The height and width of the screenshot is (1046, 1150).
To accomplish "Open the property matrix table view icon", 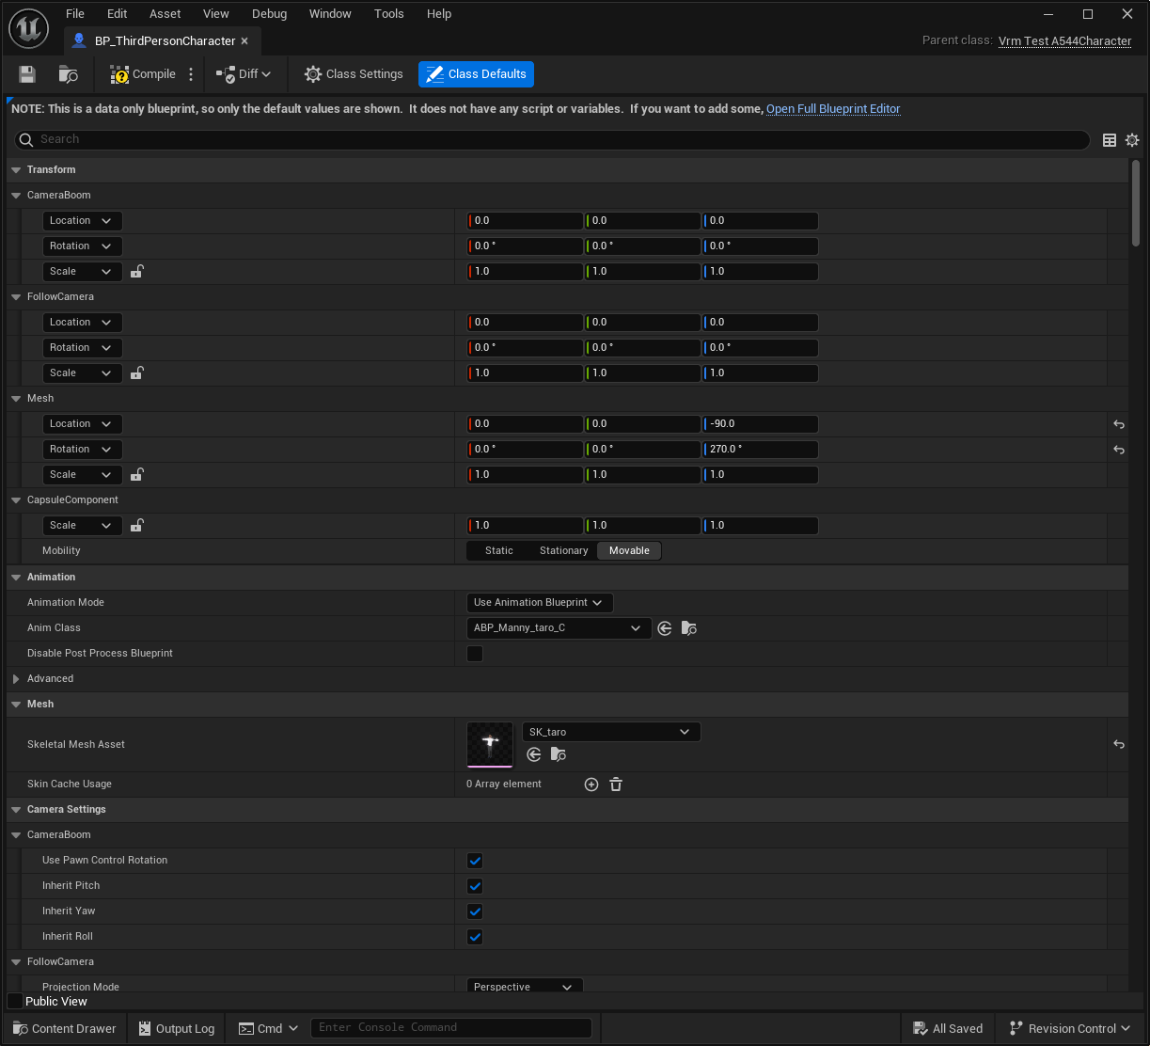I will point(1110,140).
